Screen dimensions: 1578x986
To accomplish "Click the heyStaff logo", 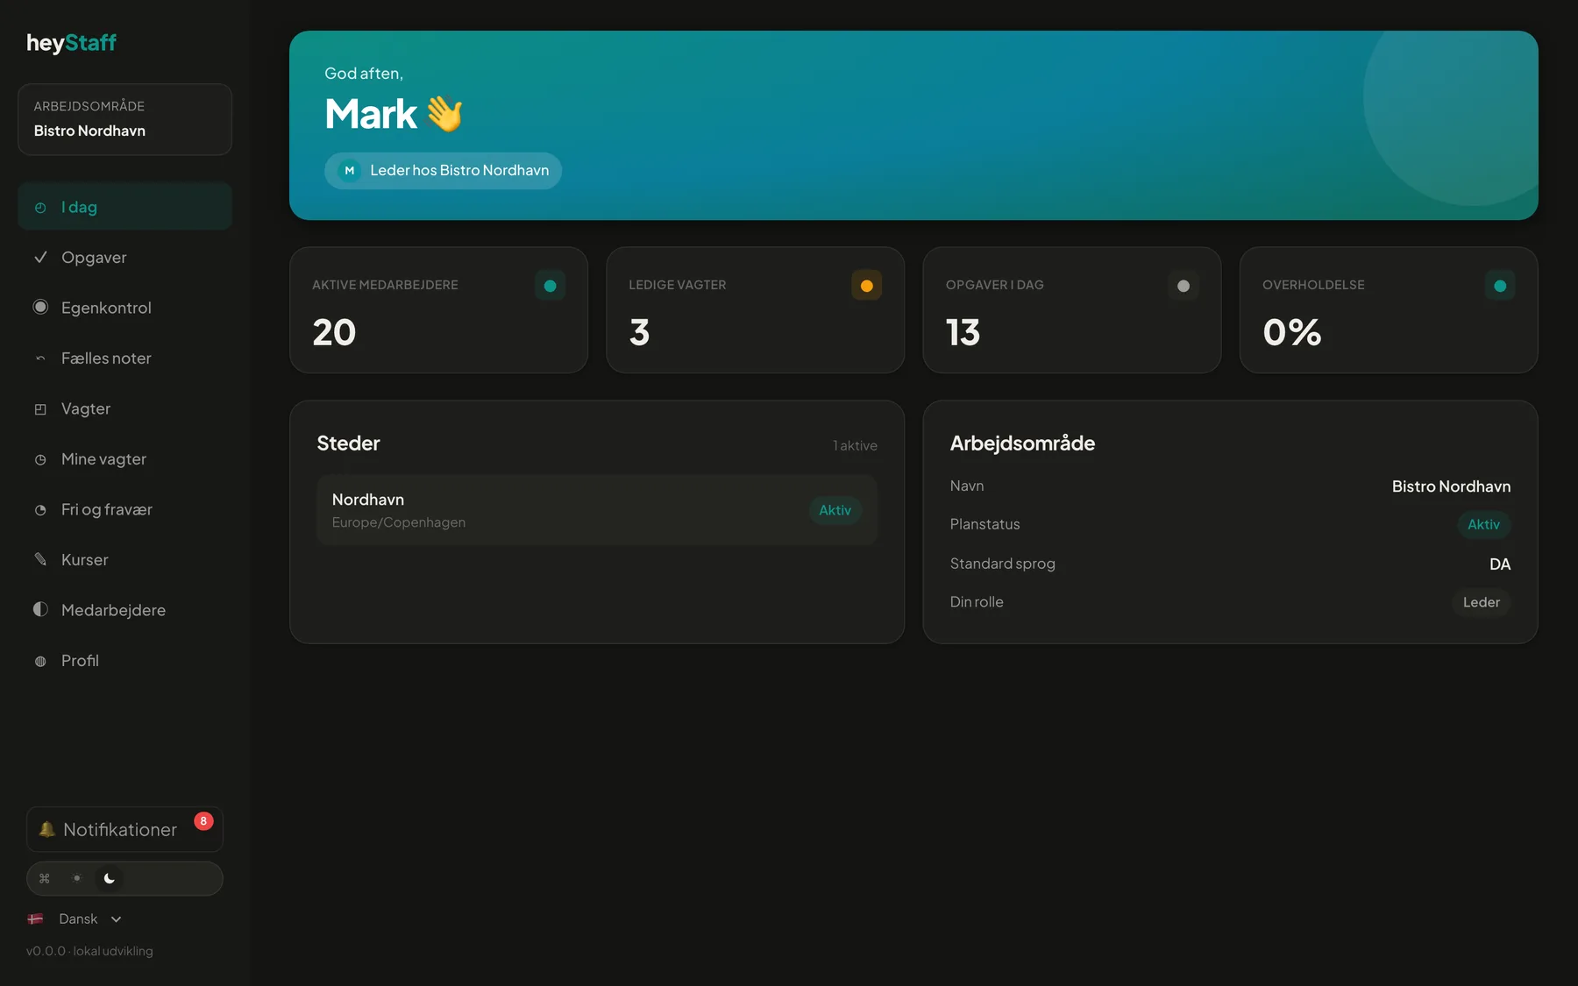I will [71, 43].
